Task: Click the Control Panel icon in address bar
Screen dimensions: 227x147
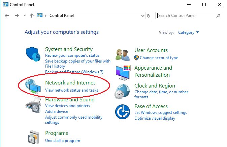Action: [x=40, y=15]
